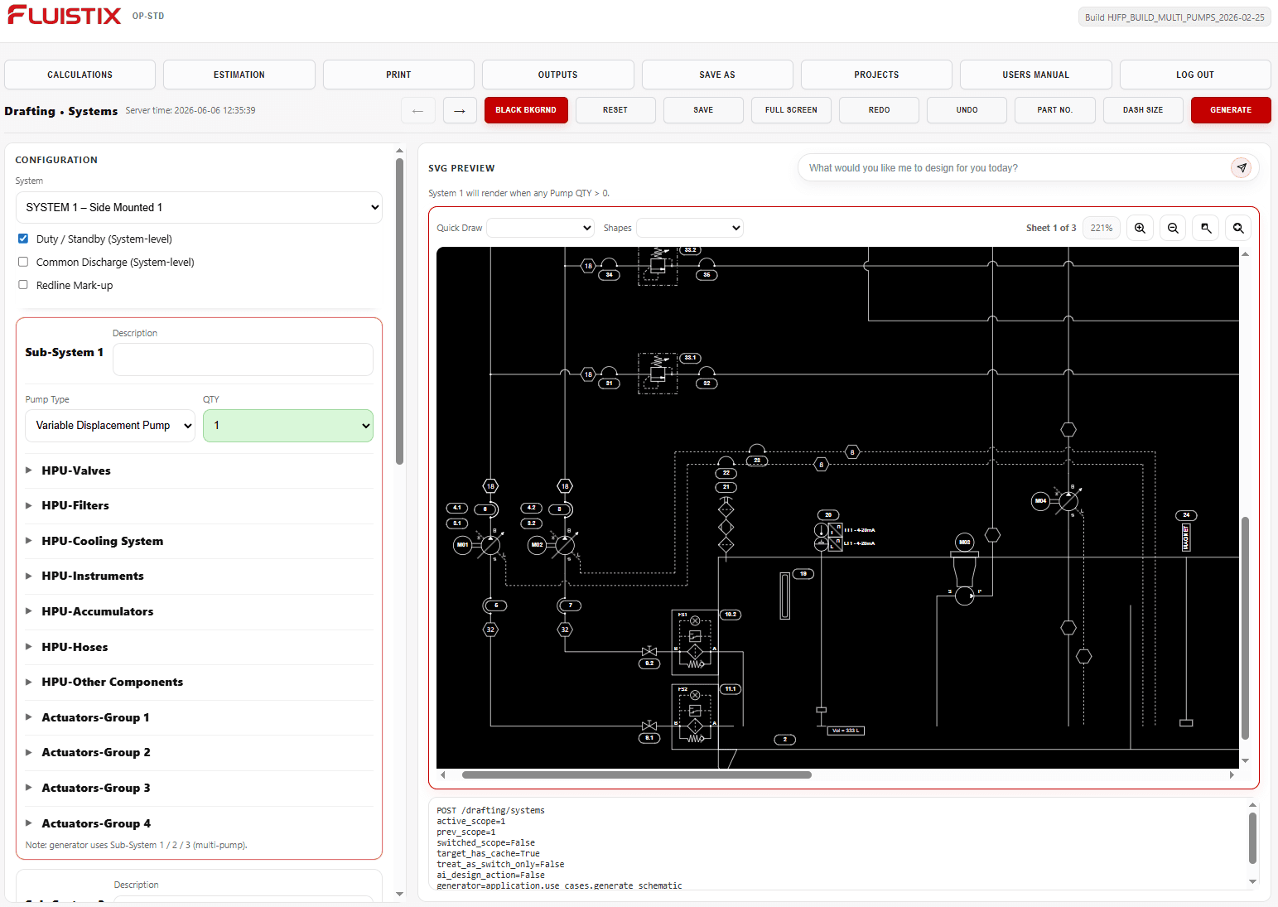Send the AI design prompt with paper-plane icon

click(x=1241, y=167)
